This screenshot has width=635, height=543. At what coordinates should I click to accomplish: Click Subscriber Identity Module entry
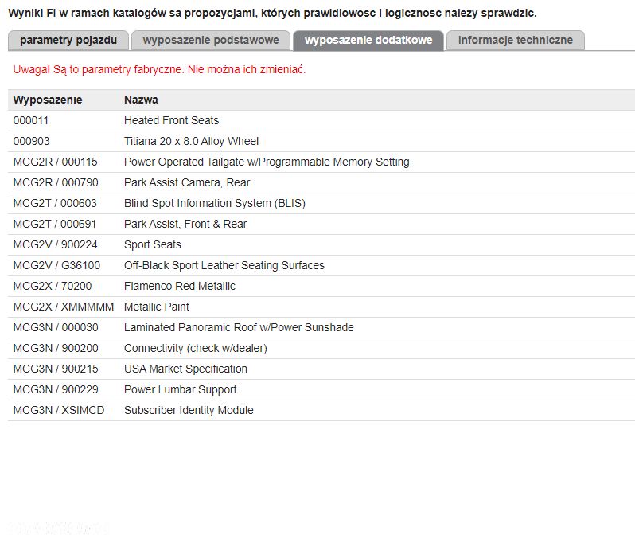click(189, 410)
